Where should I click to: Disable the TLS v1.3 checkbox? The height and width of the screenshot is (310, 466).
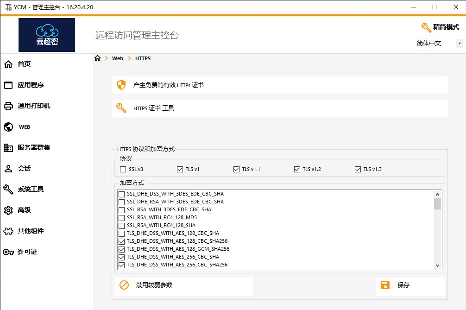tap(358, 170)
